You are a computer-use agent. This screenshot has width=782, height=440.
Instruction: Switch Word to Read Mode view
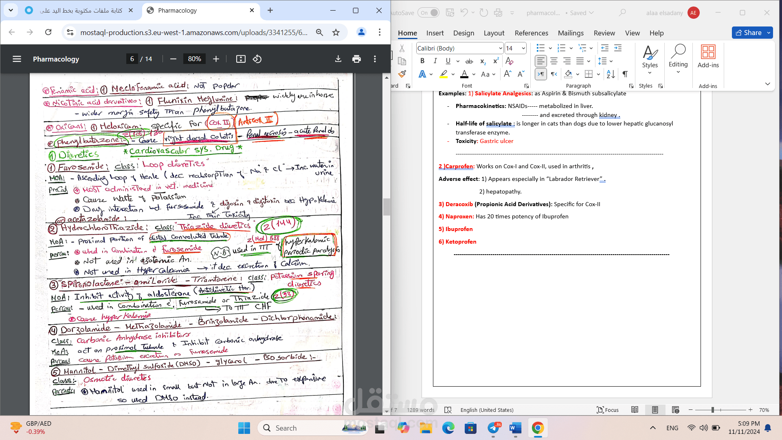pos(635,410)
